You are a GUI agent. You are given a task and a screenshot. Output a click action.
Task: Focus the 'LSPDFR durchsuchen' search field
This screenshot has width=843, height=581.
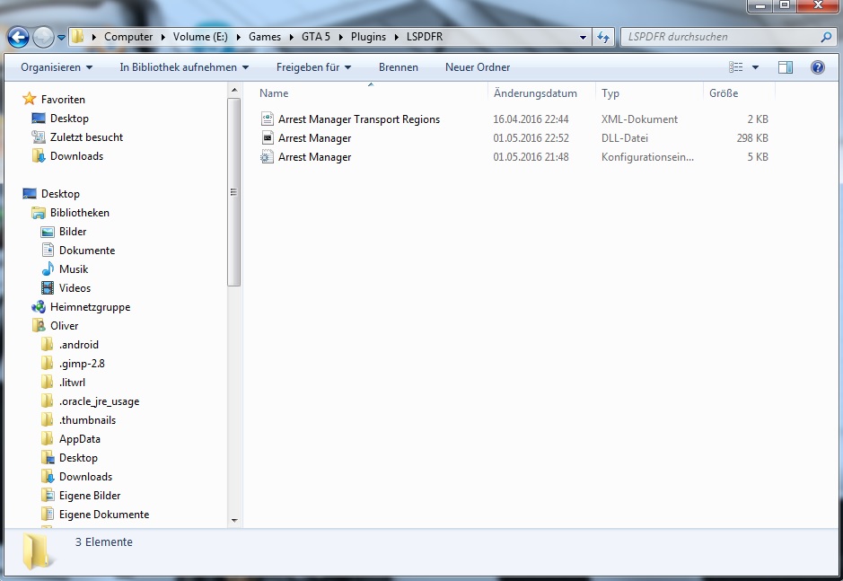click(720, 37)
